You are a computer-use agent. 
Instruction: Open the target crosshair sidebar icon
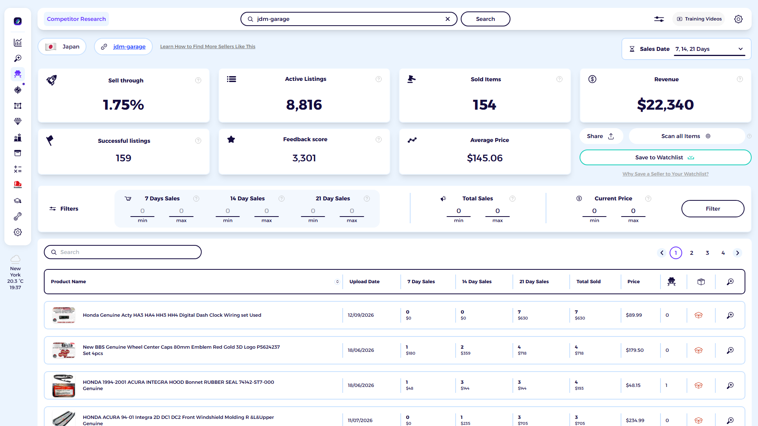pos(18,90)
